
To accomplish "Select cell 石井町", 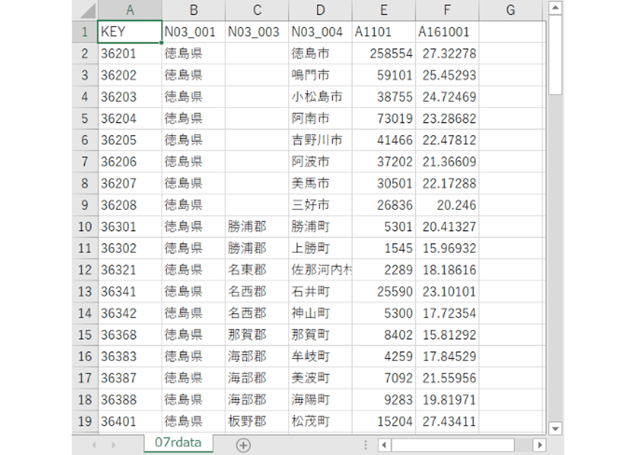I will [320, 292].
